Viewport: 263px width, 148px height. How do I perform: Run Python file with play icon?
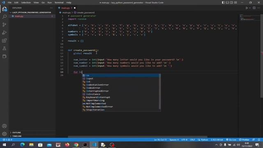tap(247, 8)
